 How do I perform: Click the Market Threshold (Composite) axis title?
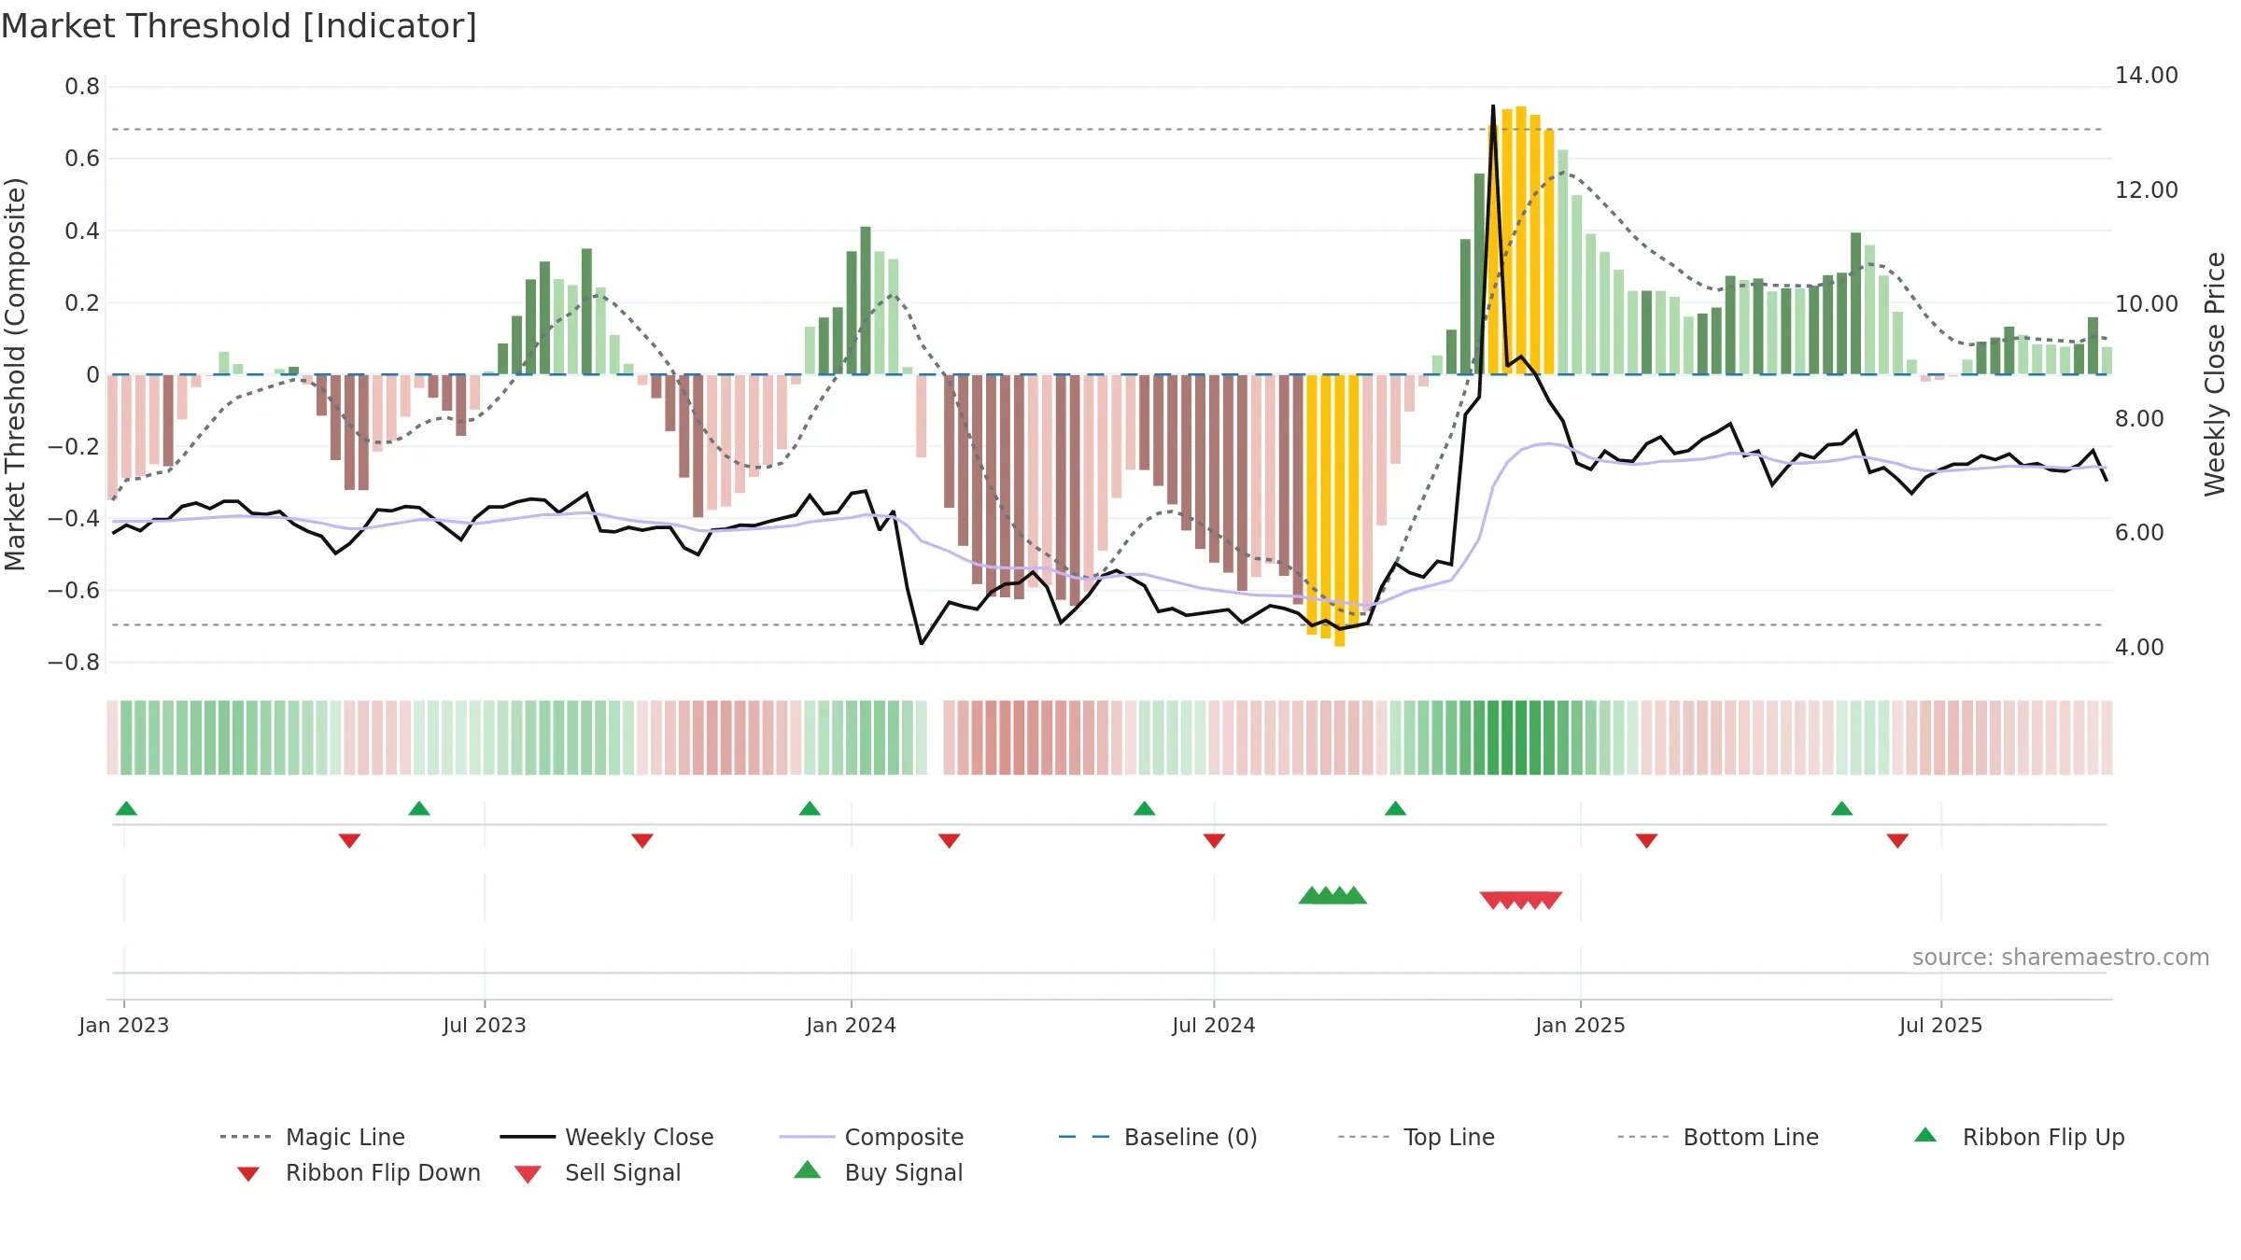point(15,374)
